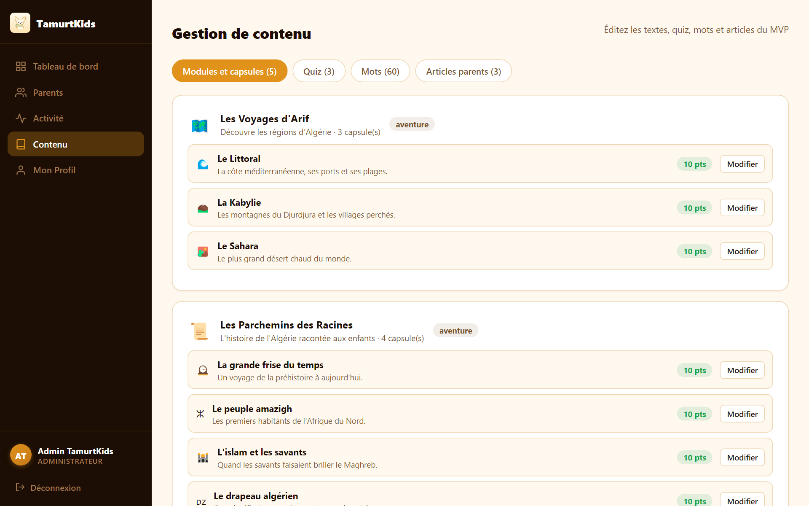809x506 pixels.
Task: Click the description "La côte méditerranéenne, ses ports"
Action: [x=303, y=171]
